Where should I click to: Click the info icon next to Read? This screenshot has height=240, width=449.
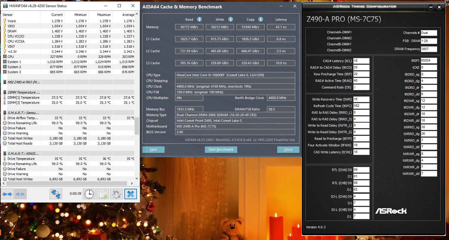[x=199, y=19]
